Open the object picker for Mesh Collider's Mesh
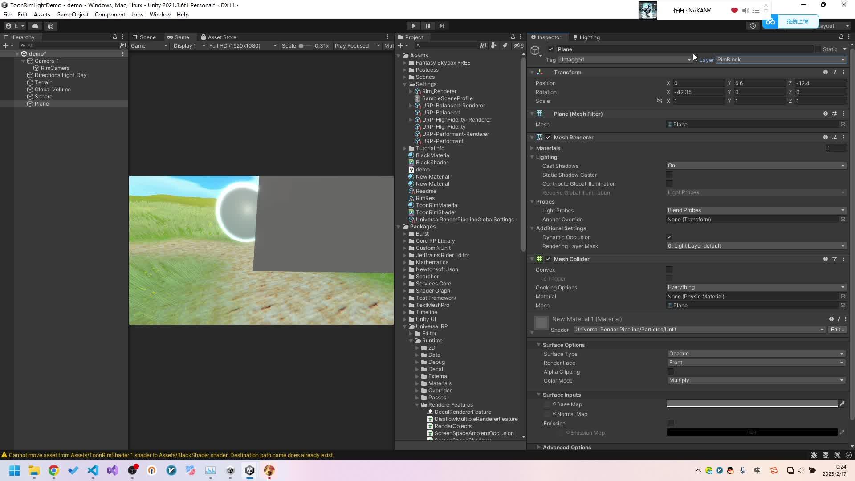This screenshot has height=481, width=855. point(843,306)
